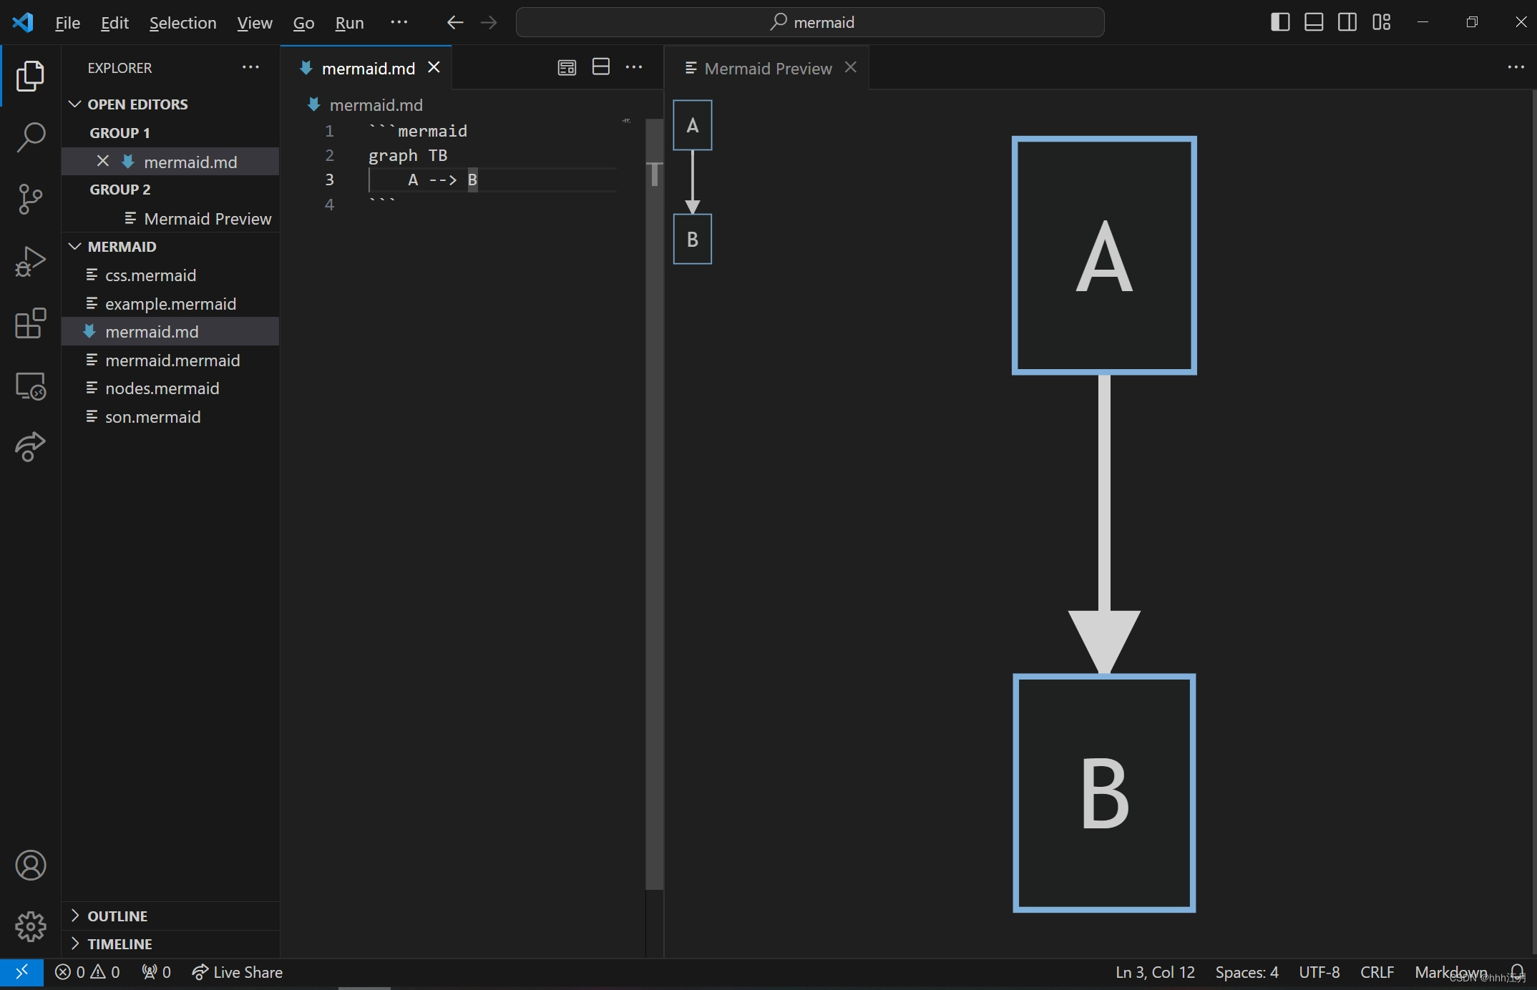Screen dimensions: 1537x990
Task: Go back with the left arrow
Action: click(x=455, y=22)
